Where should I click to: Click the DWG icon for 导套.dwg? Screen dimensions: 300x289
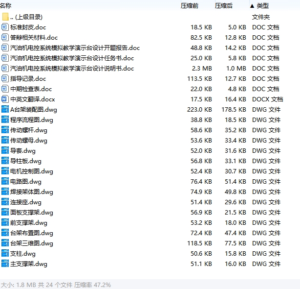[5, 151]
